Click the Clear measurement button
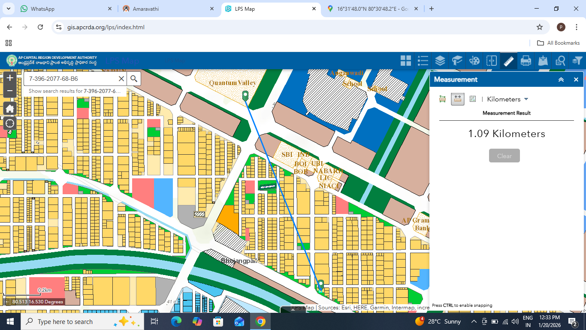Image resolution: width=586 pixels, height=330 pixels. [504, 156]
